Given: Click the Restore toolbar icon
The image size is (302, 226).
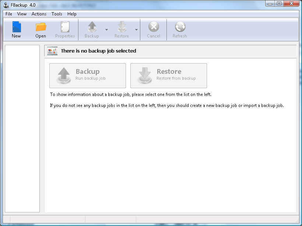Looking at the screenshot, I should click(x=122, y=27).
